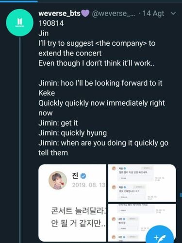Open the weverse_bts teal profile avatar
The height and width of the screenshot is (243, 182).
(19, 22)
